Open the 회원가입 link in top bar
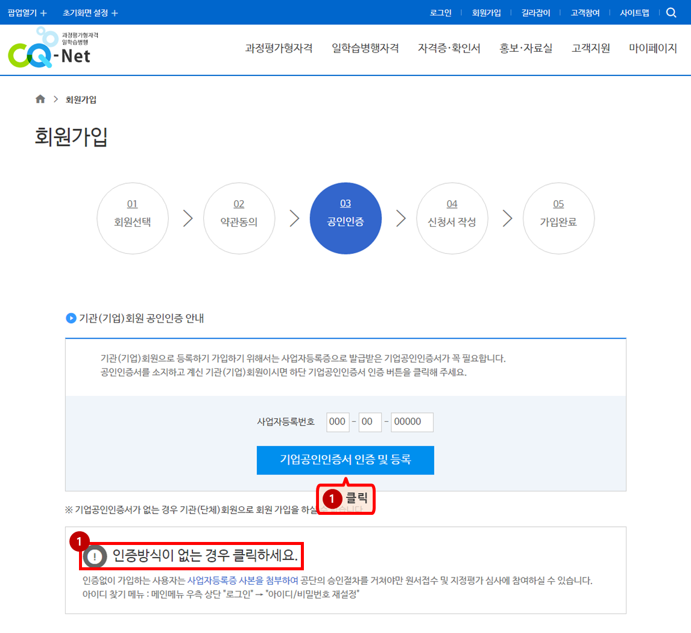Image resolution: width=691 pixels, height=633 pixels. pyautogui.click(x=486, y=13)
